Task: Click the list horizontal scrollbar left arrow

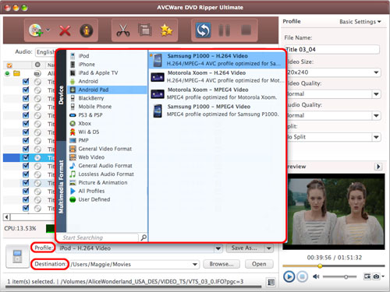Action: tap(6, 216)
